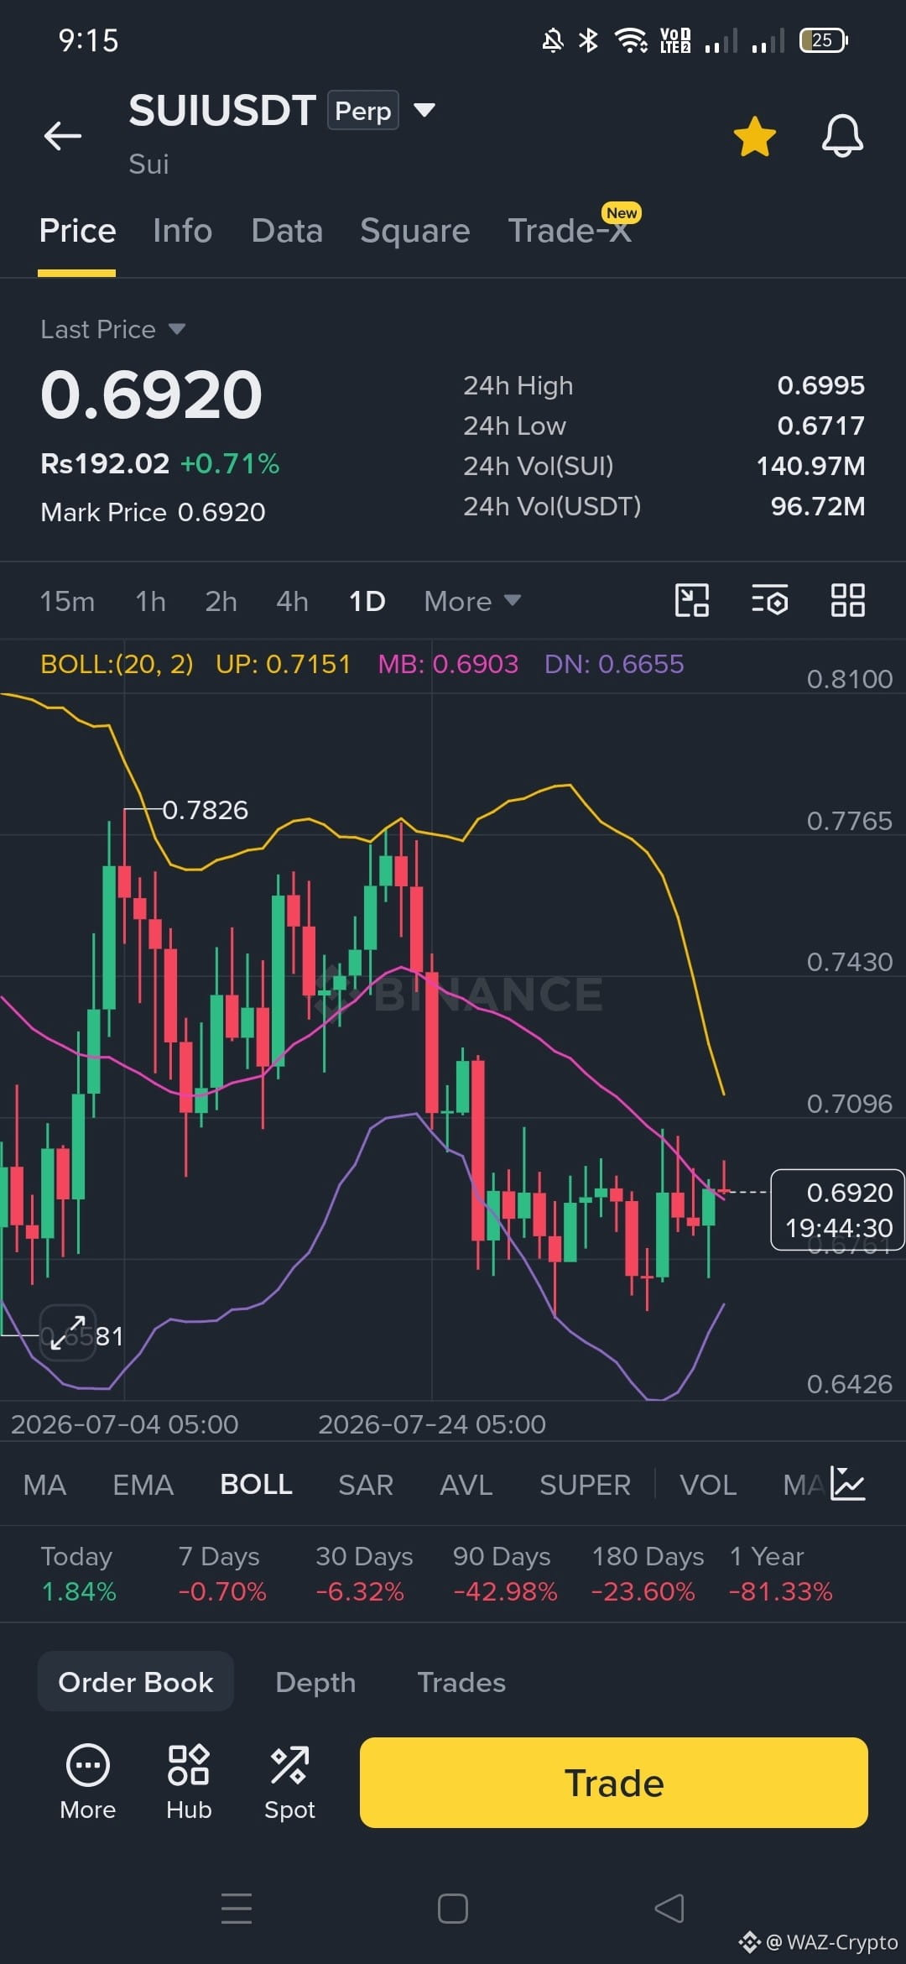The image size is (906, 1964).
Task: Tap the battery indicator in status bar
Action: [x=824, y=39]
